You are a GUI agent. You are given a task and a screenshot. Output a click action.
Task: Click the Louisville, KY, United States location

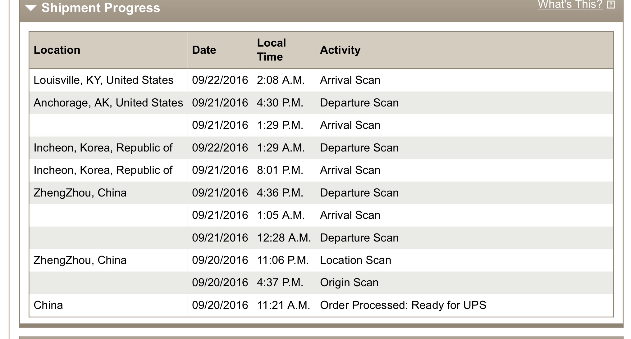(103, 80)
